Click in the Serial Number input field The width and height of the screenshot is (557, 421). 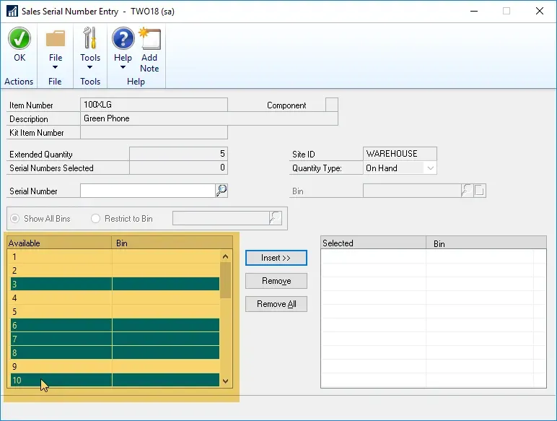[x=147, y=191]
